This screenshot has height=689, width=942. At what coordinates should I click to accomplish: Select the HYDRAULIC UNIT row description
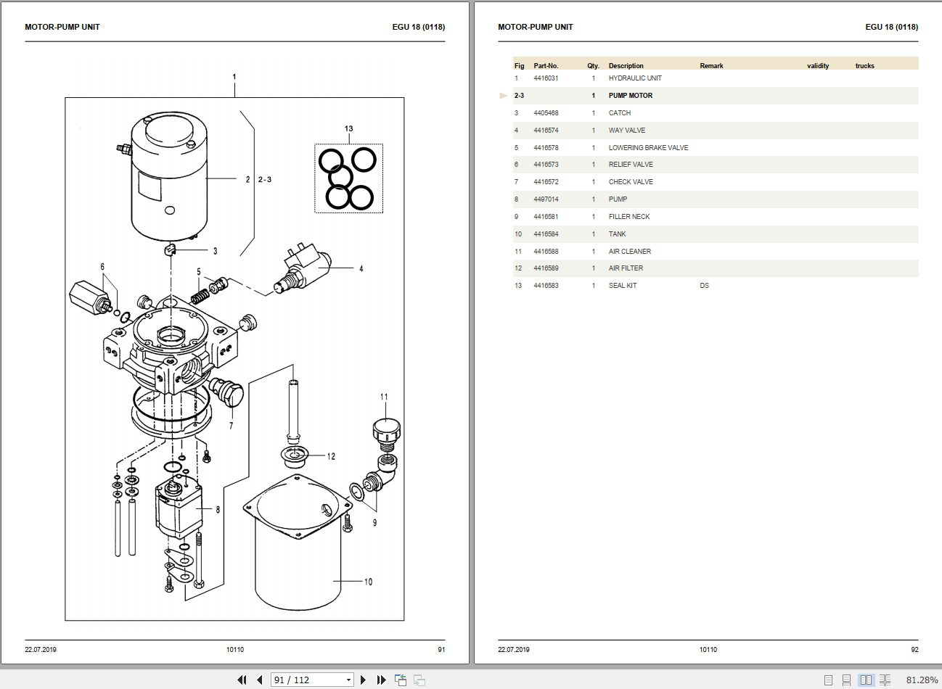tap(635, 78)
